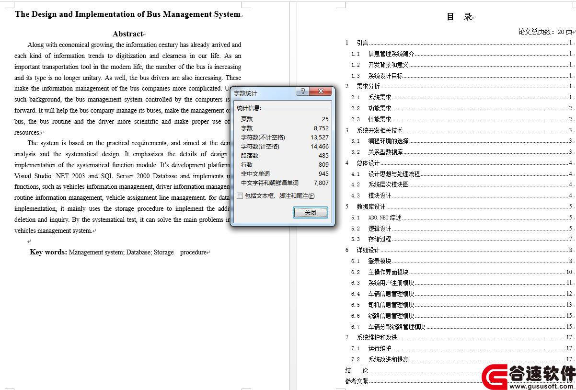Select contents entry '6.7 车辆分配线路管理模块'
Screen dimensions: 576x390
pyautogui.click(x=462, y=327)
